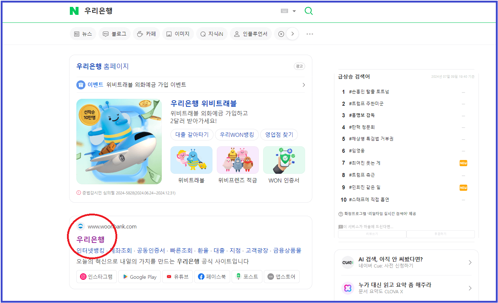Switch to the 뉴스 tab

[83, 33]
